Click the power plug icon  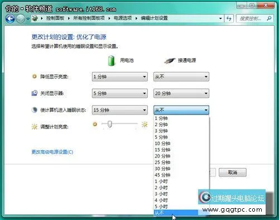[x=170, y=60]
